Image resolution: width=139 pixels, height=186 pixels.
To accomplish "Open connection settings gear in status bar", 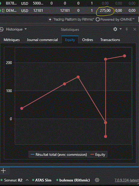I will [x=97, y=180].
